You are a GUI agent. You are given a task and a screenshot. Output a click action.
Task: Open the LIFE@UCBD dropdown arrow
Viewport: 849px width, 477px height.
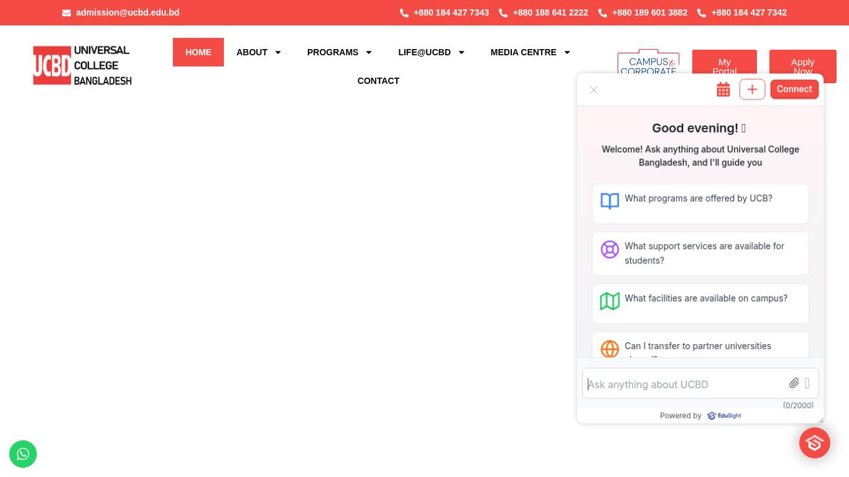[x=462, y=52]
